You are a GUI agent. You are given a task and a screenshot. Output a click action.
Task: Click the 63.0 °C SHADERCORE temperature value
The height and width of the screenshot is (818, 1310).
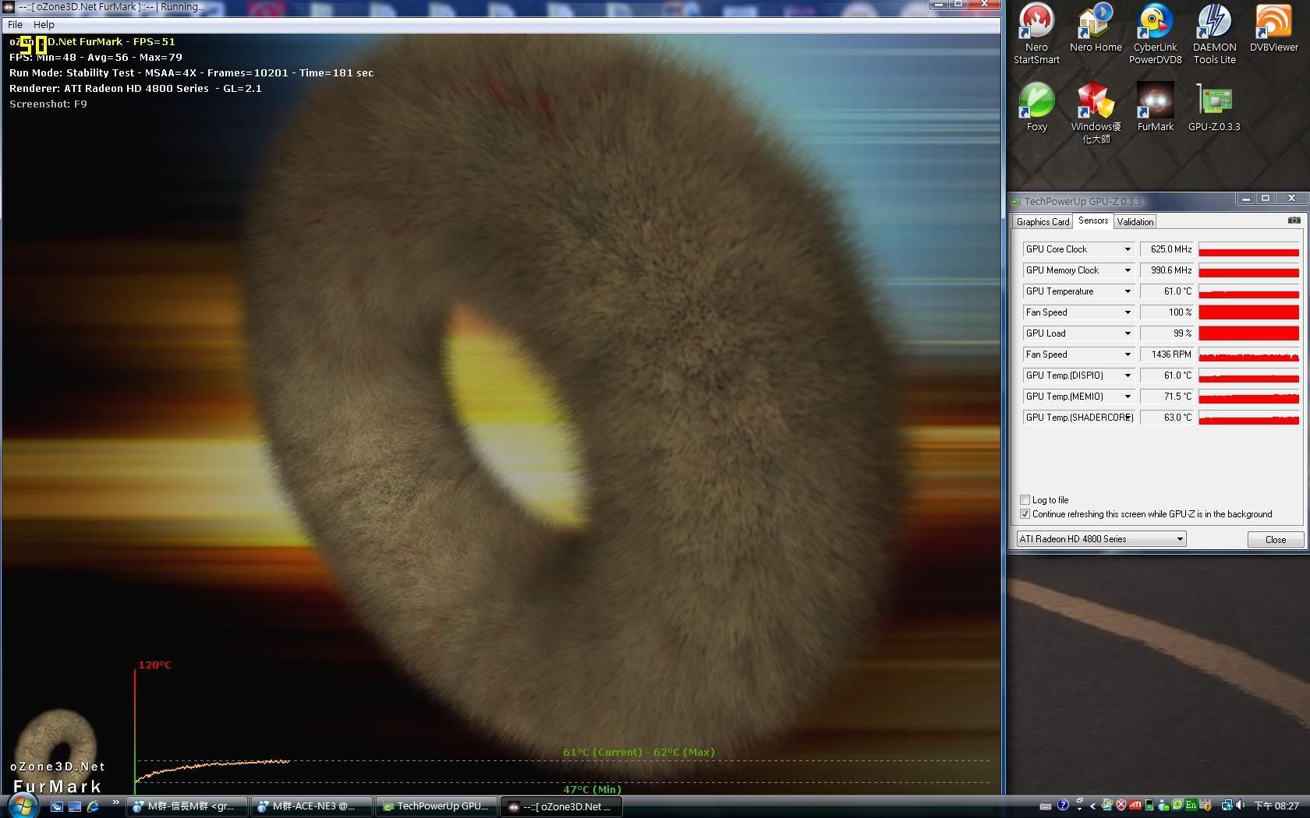1167,418
